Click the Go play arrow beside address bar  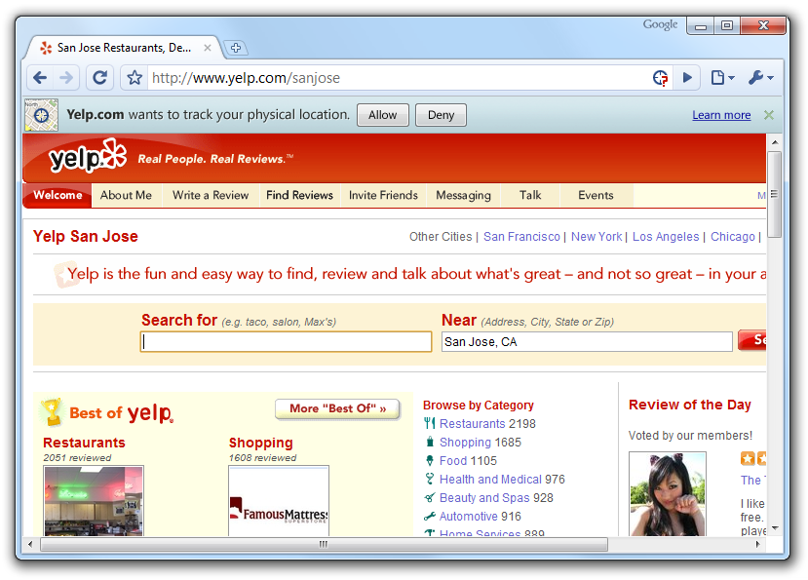pyautogui.click(x=687, y=78)
